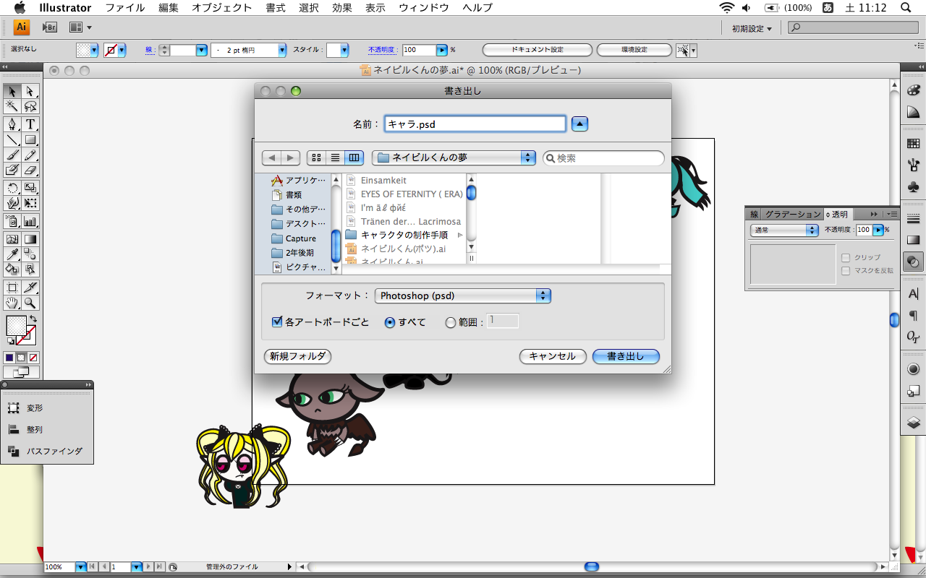Select the Rotate tool
Screen dimensions: 926x578
(12, 188)
